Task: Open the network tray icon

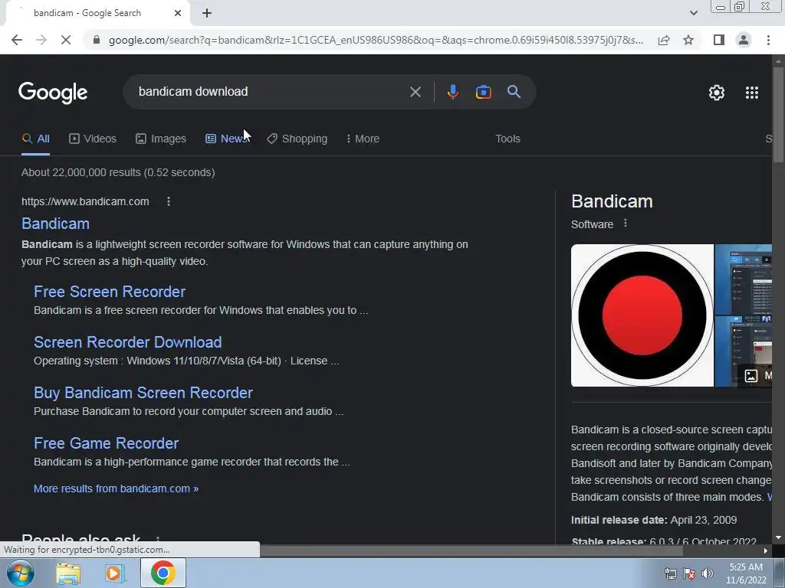Action: coord(670,573)
